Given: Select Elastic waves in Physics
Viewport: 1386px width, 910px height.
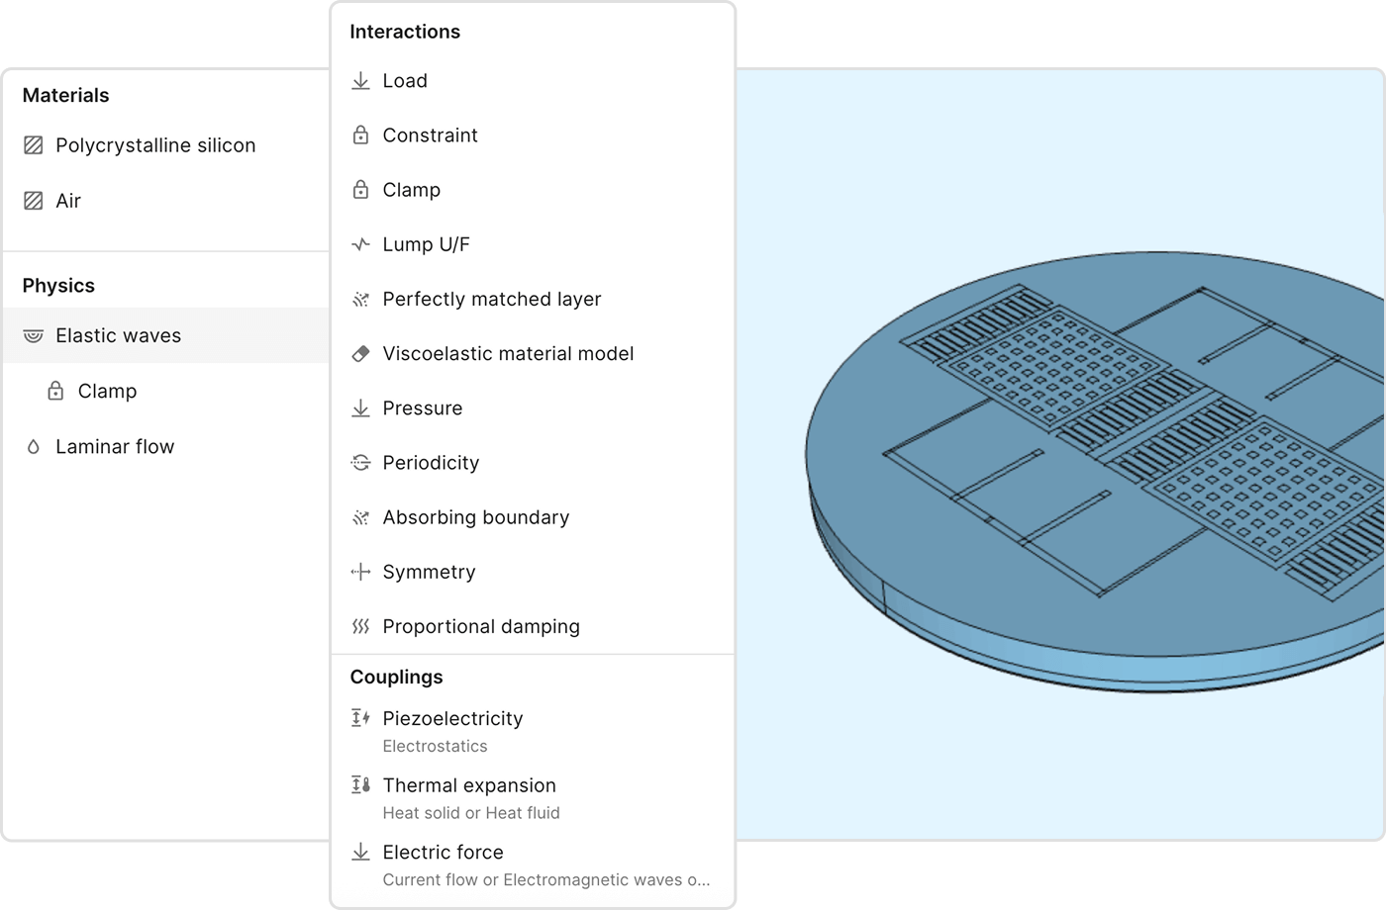Looking at the screenshot, I should tap(119, 336).
